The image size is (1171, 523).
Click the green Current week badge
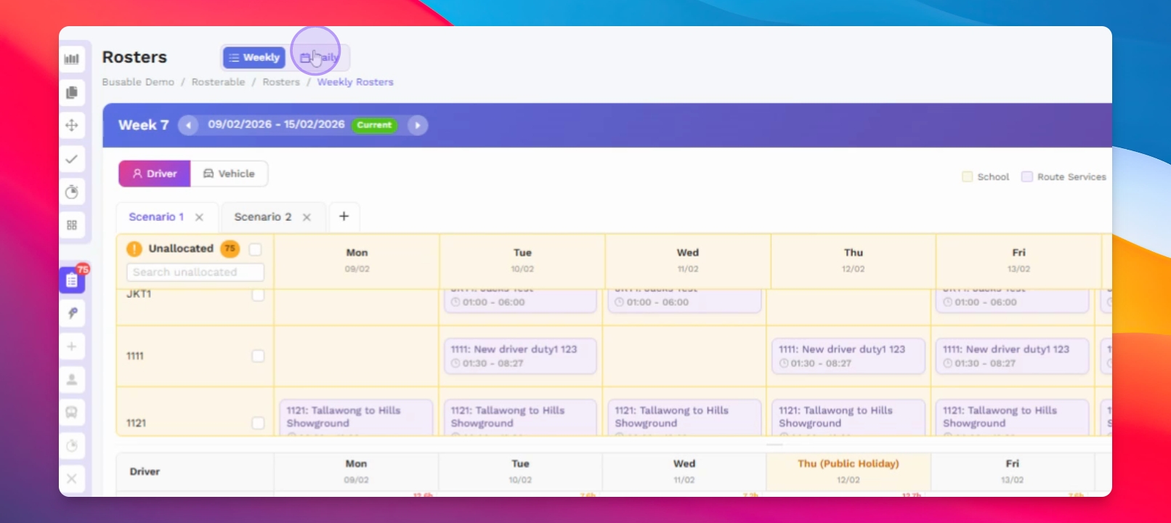[x=374, y=125]
